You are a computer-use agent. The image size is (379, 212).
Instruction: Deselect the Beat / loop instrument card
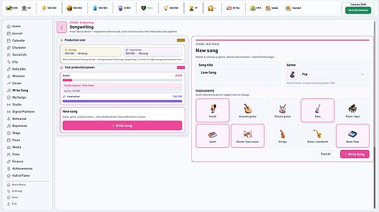(353, 136)
